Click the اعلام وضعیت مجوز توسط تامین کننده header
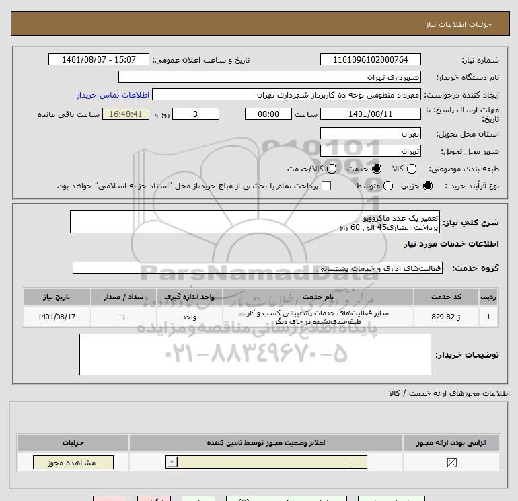 (266, 442)
